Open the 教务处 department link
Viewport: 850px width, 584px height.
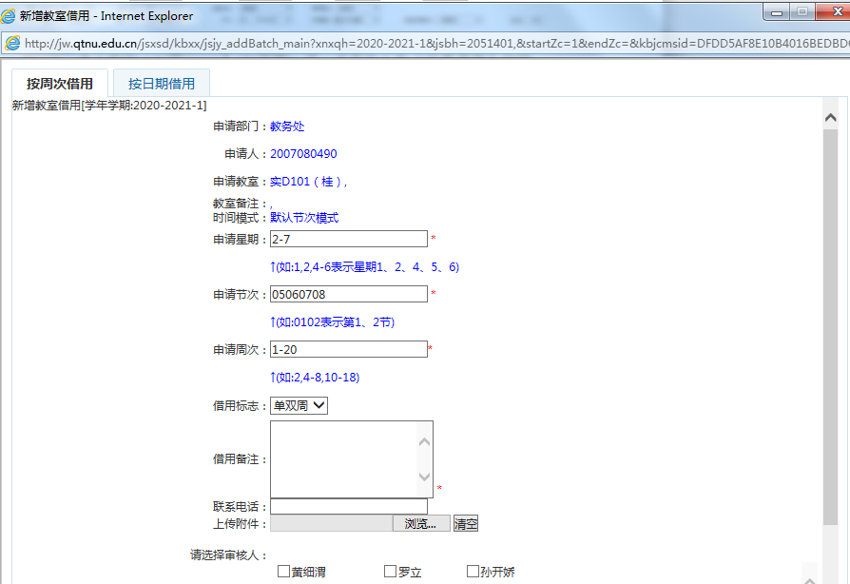point(287,125)
